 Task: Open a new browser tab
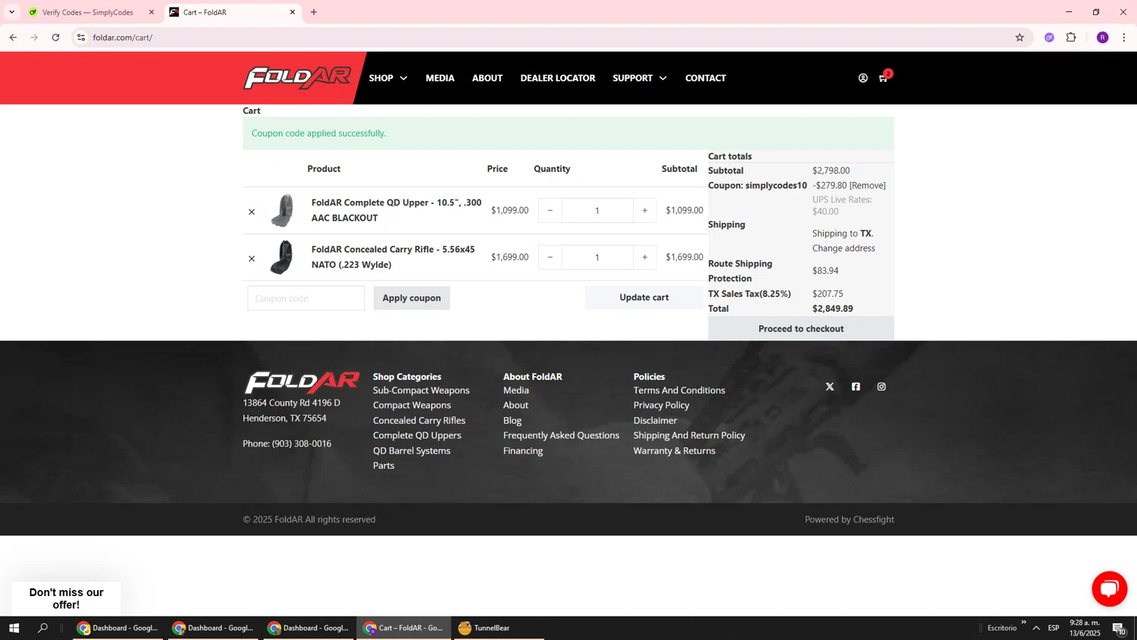314,12
